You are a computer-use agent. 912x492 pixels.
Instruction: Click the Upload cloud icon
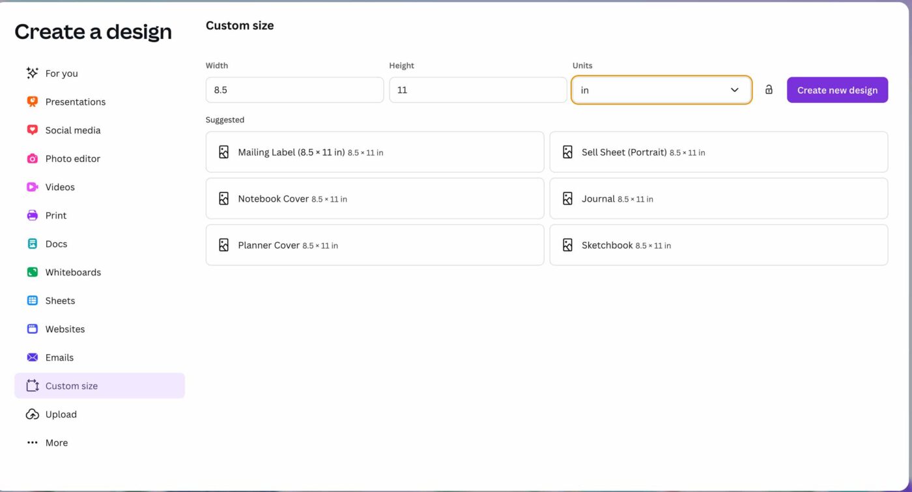(32, 415)
